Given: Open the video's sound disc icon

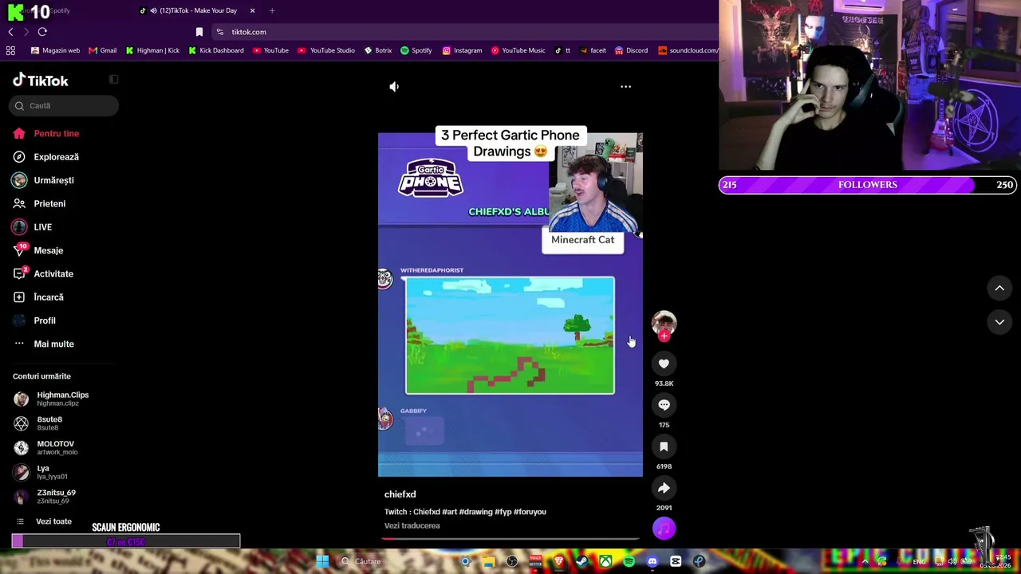Looking at the screenshot, I should tap(664, 528).
